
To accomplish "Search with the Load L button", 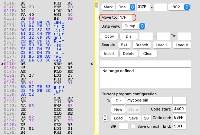I will pyautogui.click(x=162, y=45).
